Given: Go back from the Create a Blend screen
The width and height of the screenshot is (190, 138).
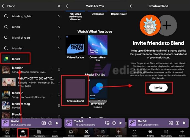Looking at the screenshot, I should click(131, 6).
